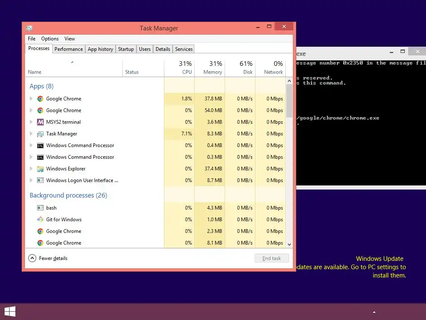The height and width of the screenshot is (320, 426).
Task: Minimize the command prompt window
Action: click(x=391, y=51)
